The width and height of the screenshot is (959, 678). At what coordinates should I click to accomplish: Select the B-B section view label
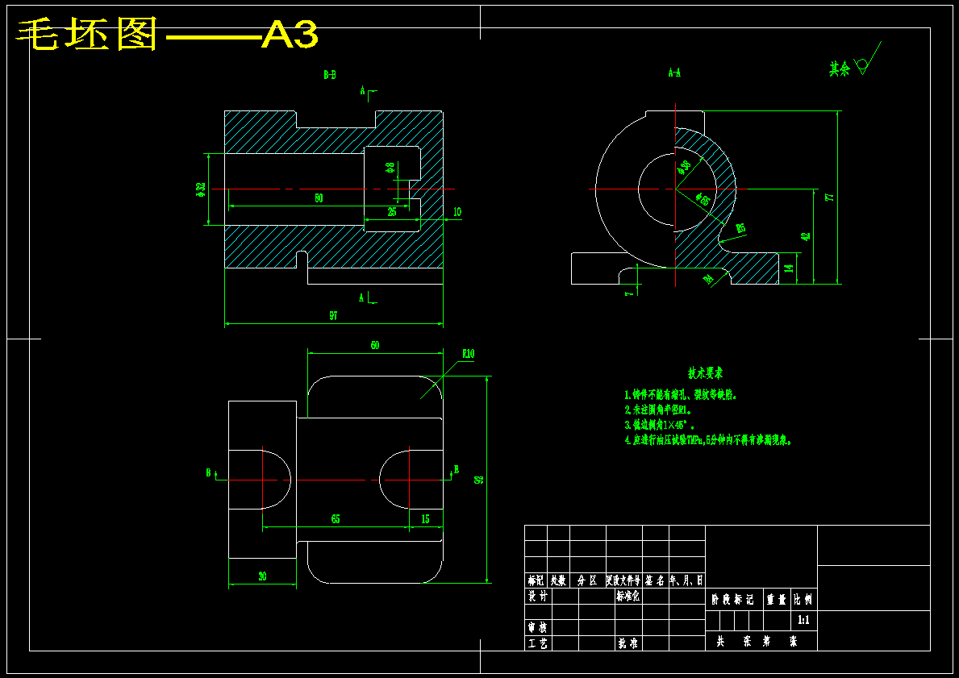click(330, 75)
